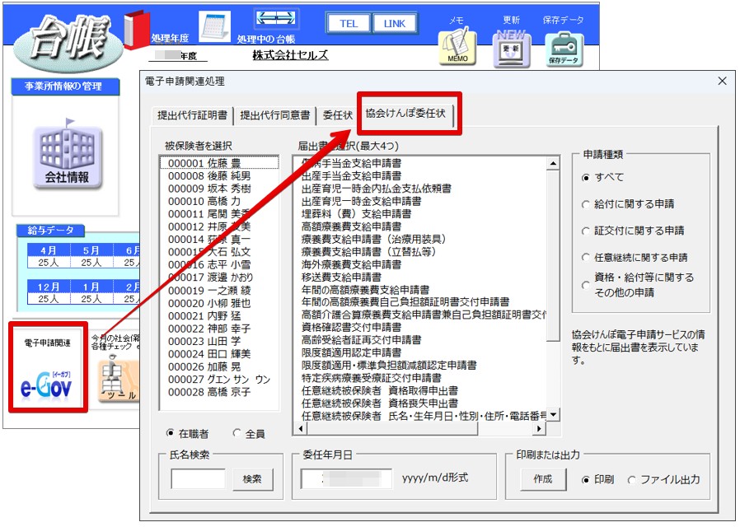
Task: Click the 更新 NEW monitor icon
Action: (511, 49)
